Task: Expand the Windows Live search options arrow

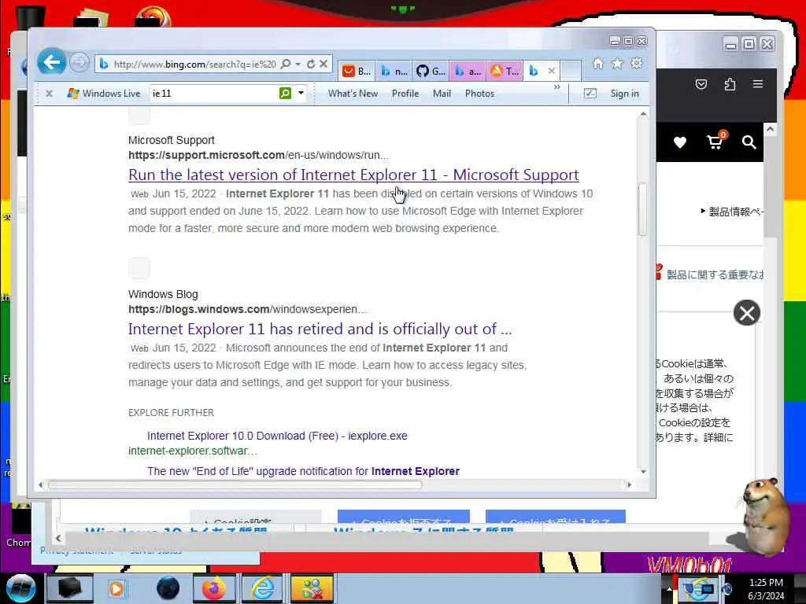Action: click(x=301, y=94)
